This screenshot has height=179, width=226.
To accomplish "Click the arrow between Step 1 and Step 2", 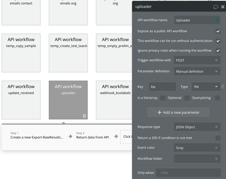I will 70,136.
